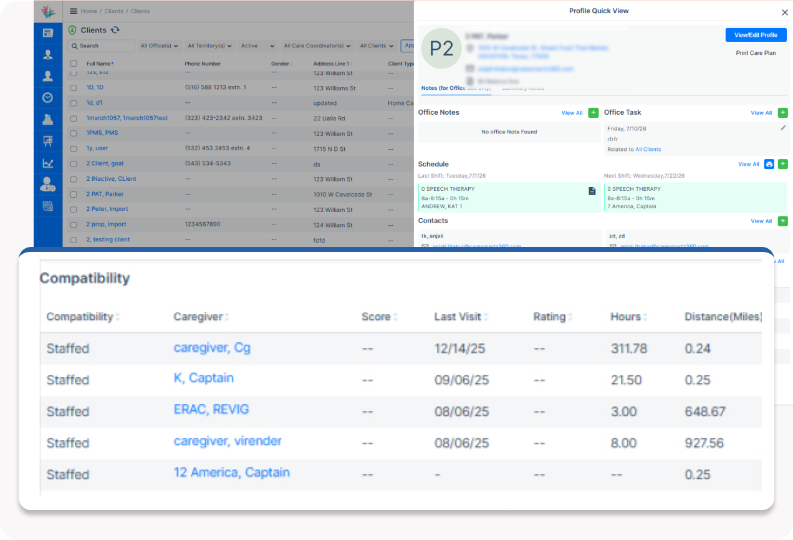Screen dimensions: 793x540
Task: View all Office Tasks
Action: (761, 113)
